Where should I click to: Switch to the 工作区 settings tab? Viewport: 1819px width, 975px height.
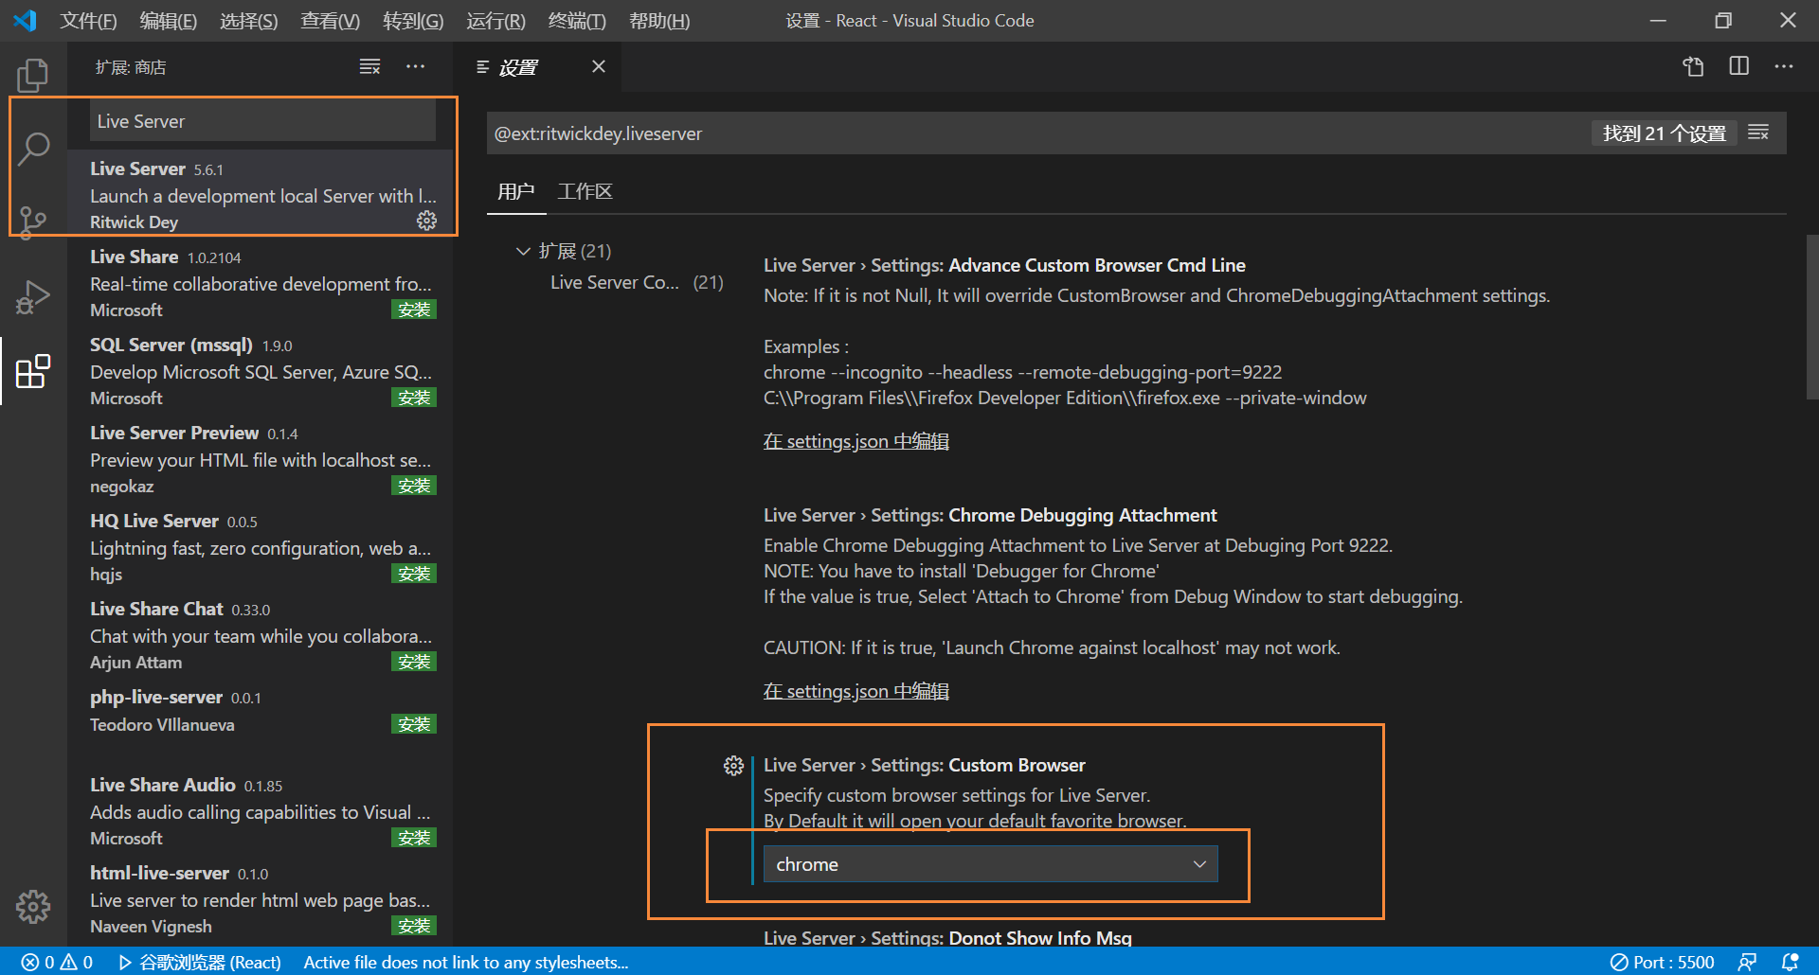(x=585, y=191)
